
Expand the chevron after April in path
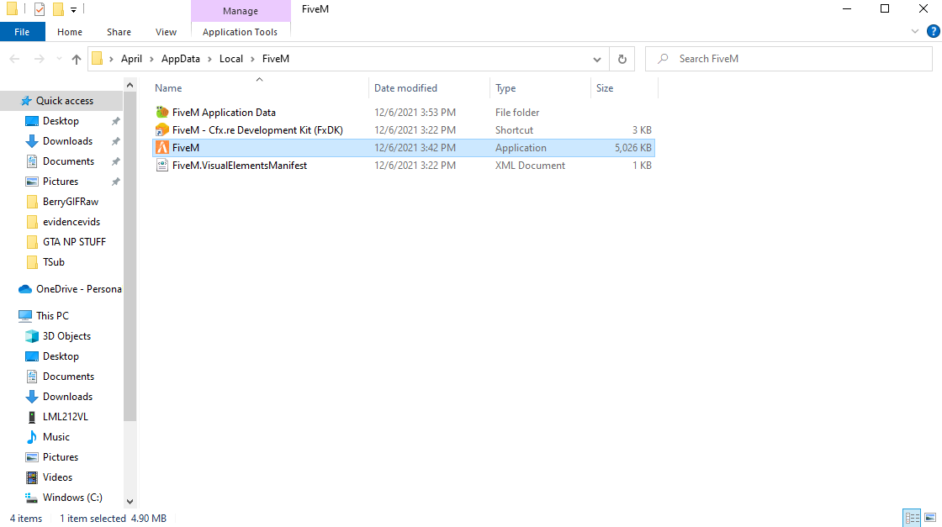pyautogui.click(x=151, y=59)
